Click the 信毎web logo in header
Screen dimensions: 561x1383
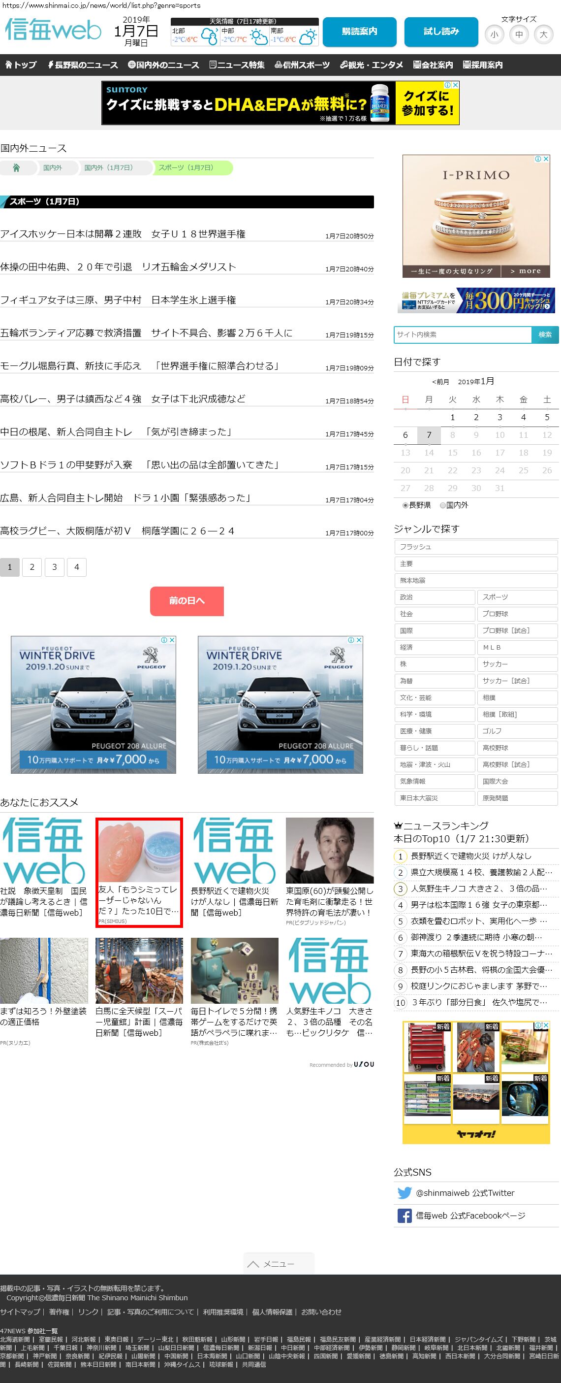pos(53,31)
